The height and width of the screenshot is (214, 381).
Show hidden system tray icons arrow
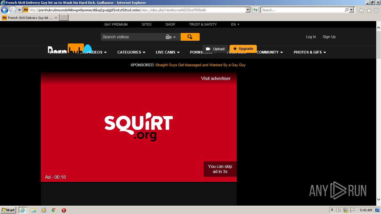point(332,210)
